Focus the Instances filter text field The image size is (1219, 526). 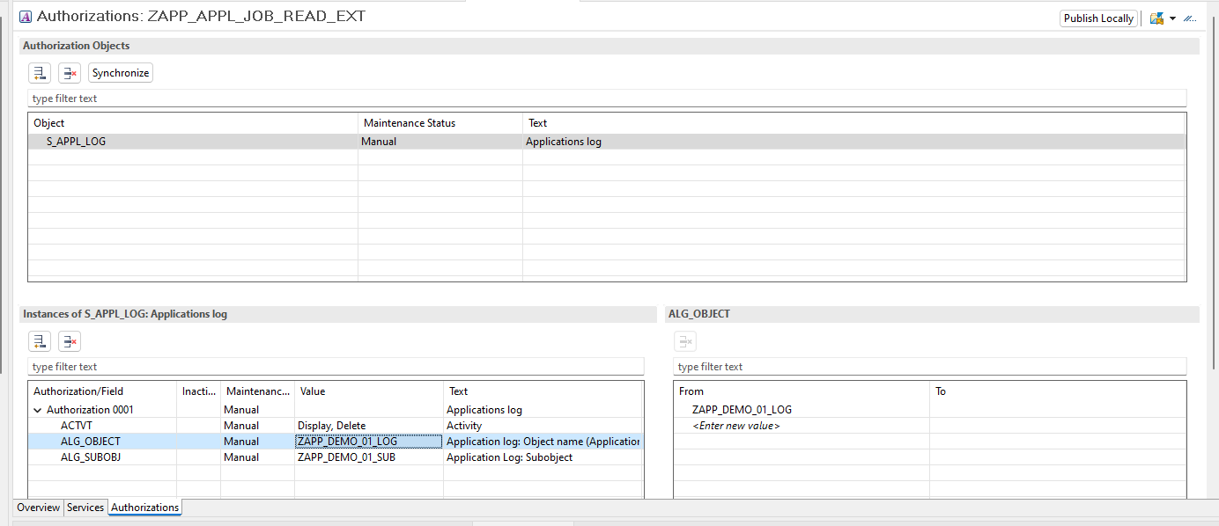tap(336, 367)
